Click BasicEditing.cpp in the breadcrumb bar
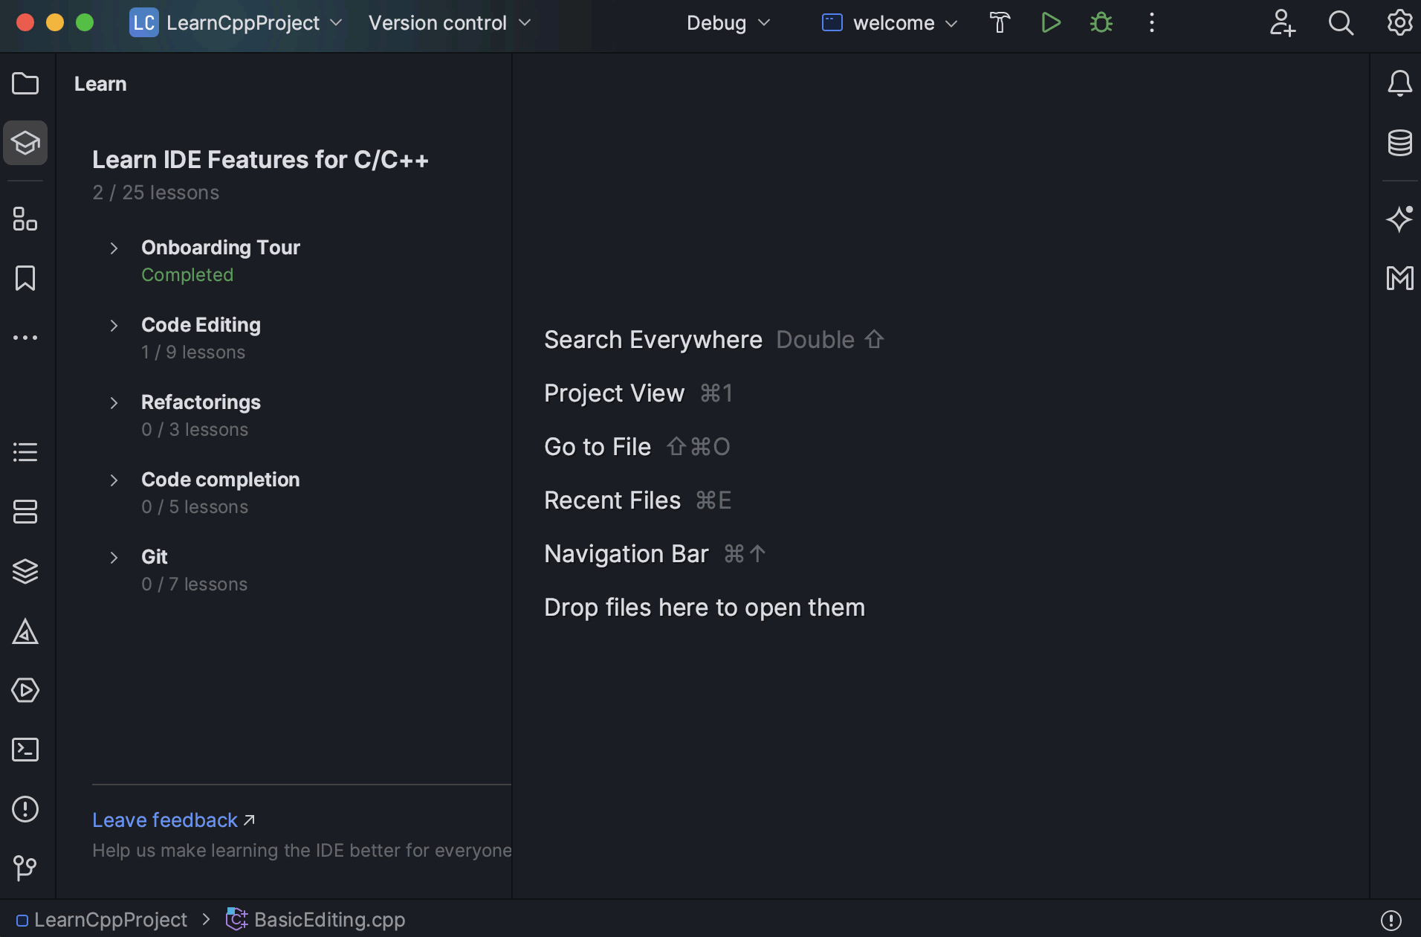This screenshot has width=1421, height=937. (x=328, y=919)
